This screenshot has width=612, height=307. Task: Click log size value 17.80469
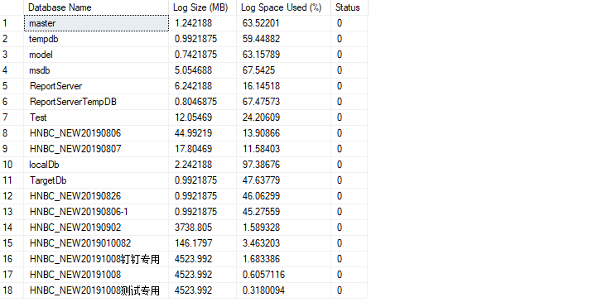[x=193, y=149]
